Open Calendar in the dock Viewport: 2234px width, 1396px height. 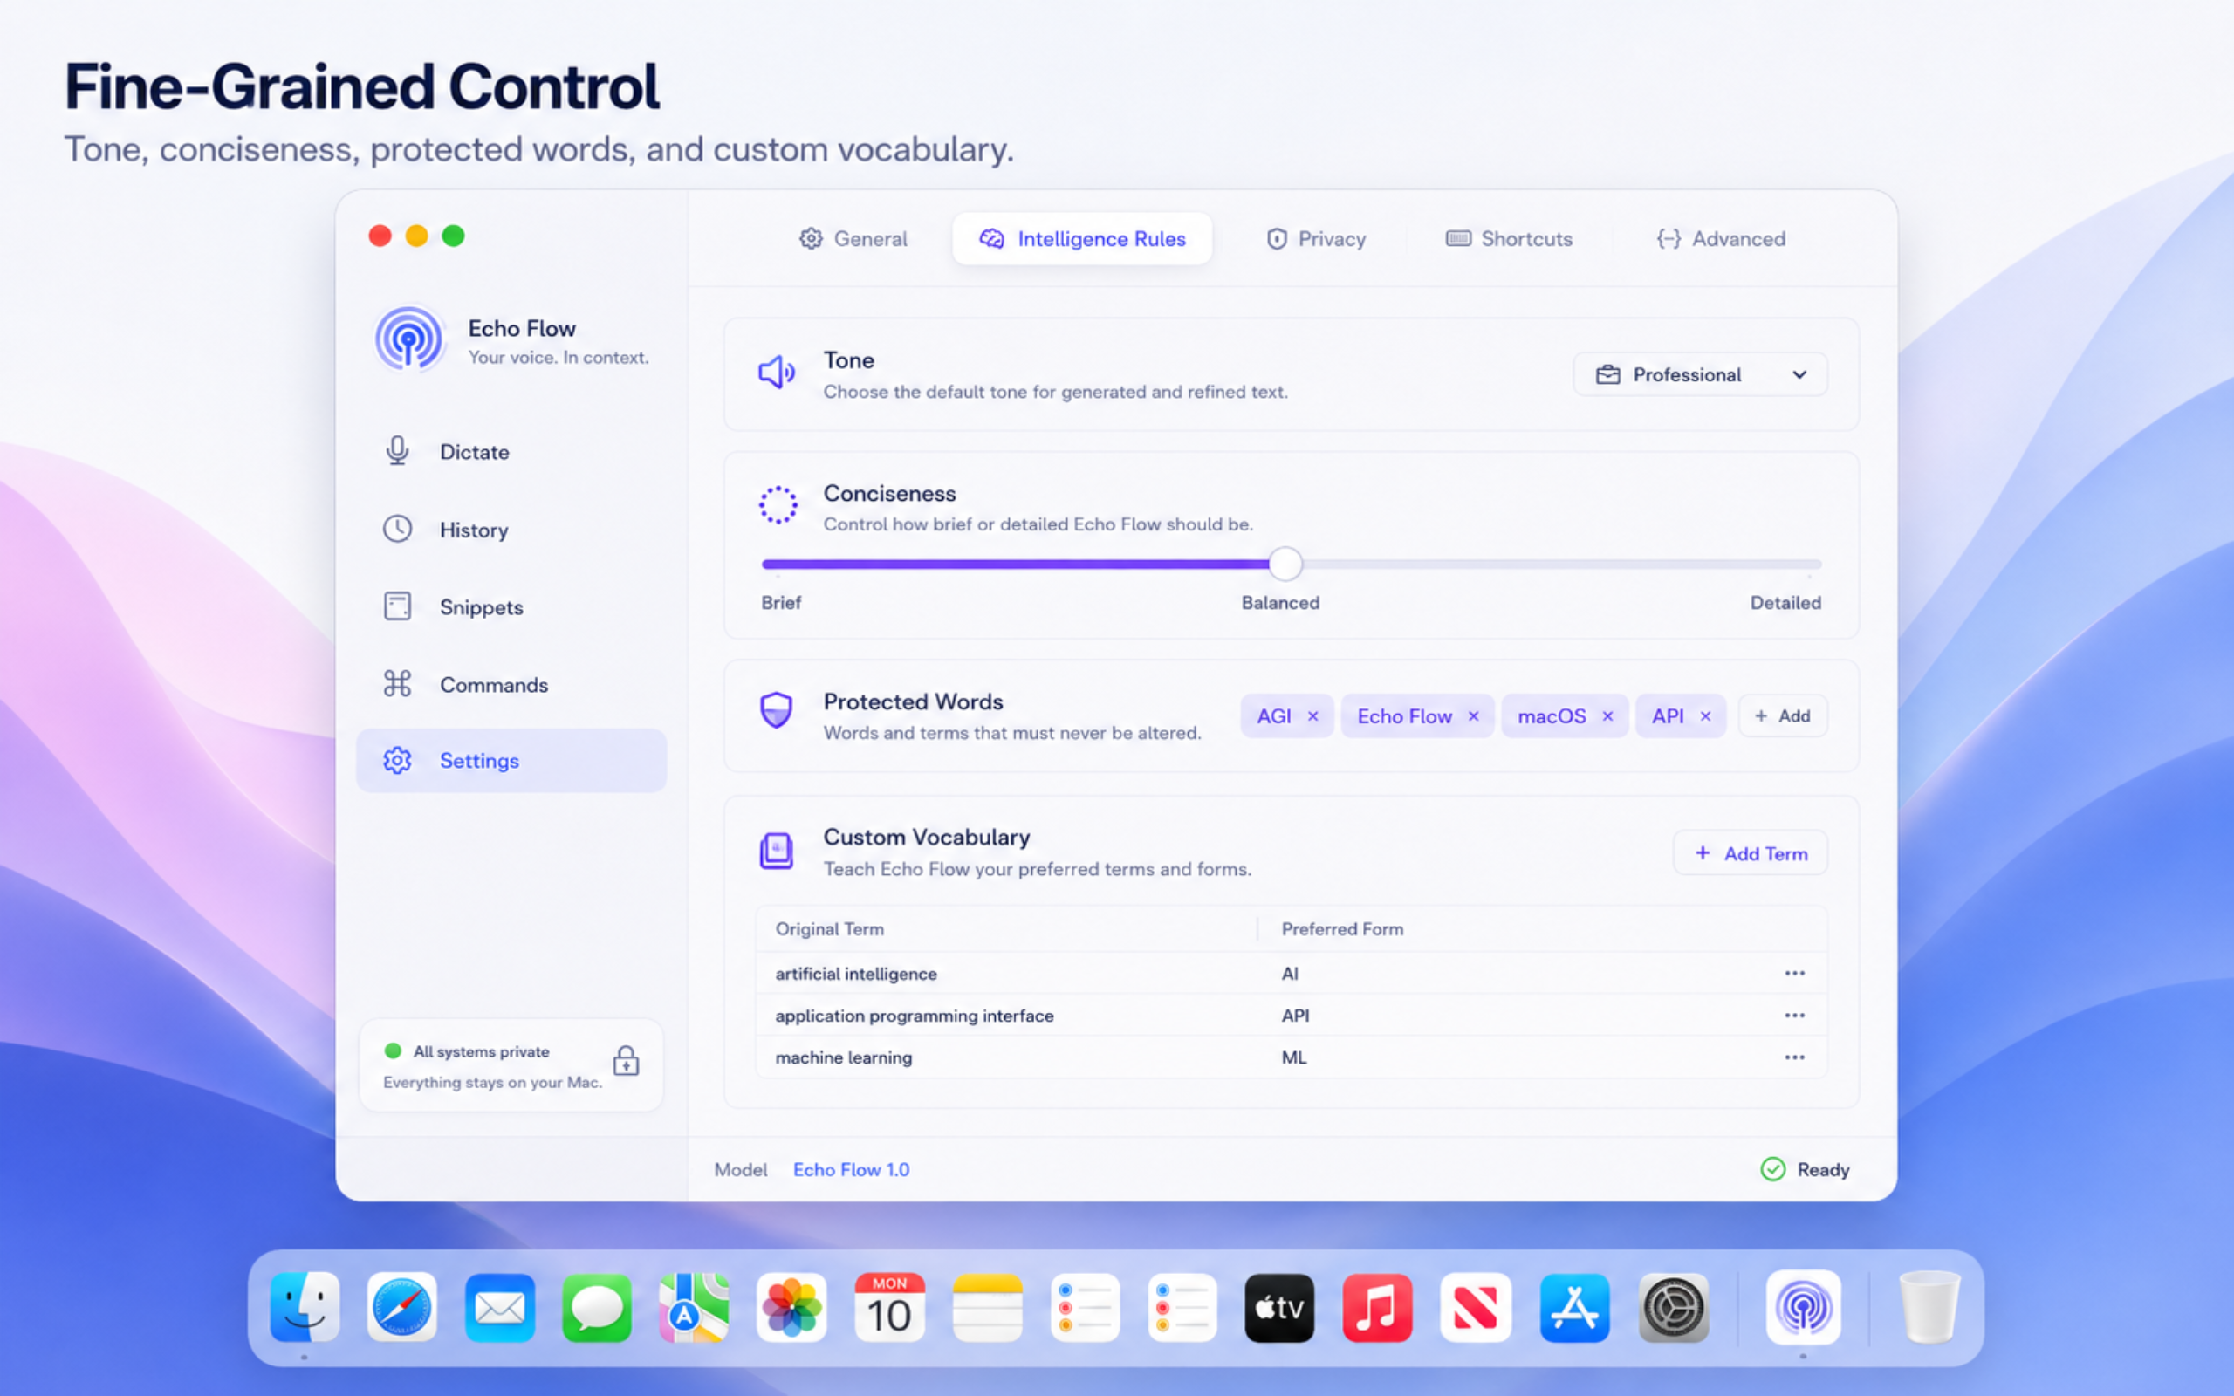point(889,1307)
